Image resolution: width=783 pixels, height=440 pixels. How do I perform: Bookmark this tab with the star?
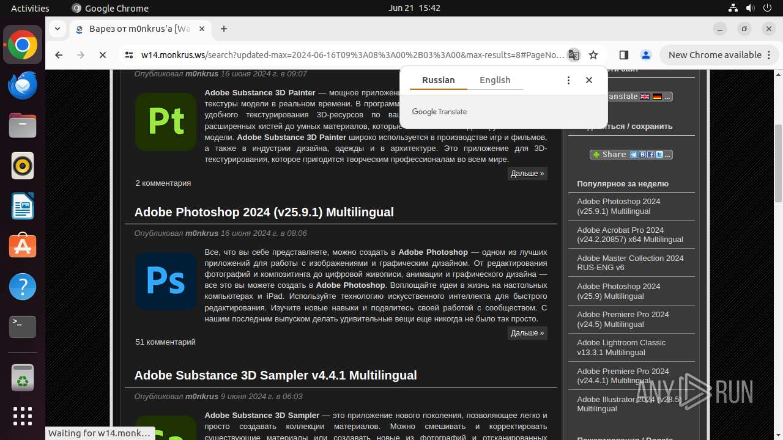[x=593, y=55]
